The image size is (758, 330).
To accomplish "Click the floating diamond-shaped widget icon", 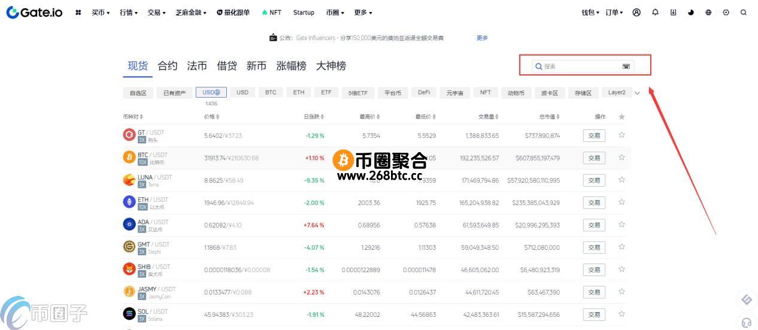I will point(746,299).
